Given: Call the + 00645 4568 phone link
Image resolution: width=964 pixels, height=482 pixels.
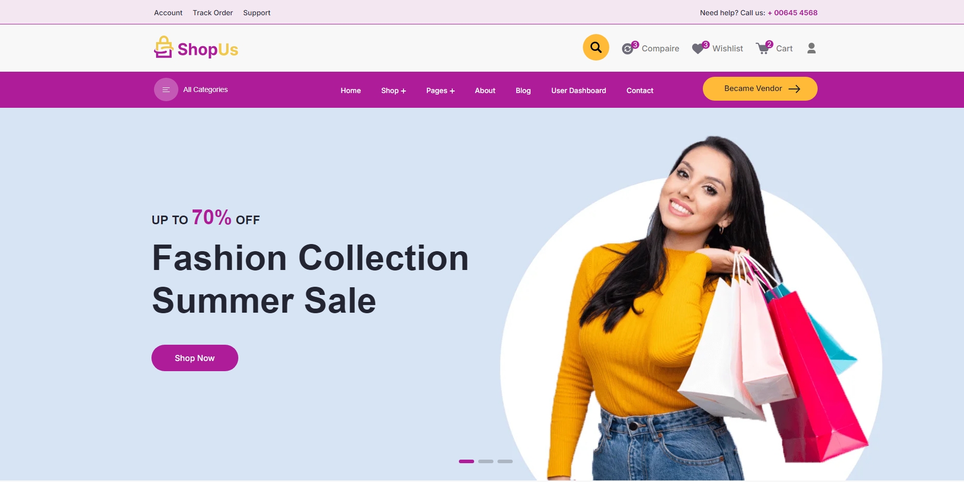Looking at the screenshot, I should point(792,13).
